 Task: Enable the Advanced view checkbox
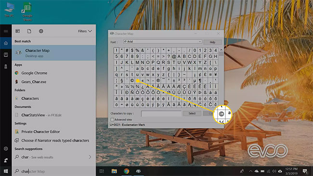(112, 120)
